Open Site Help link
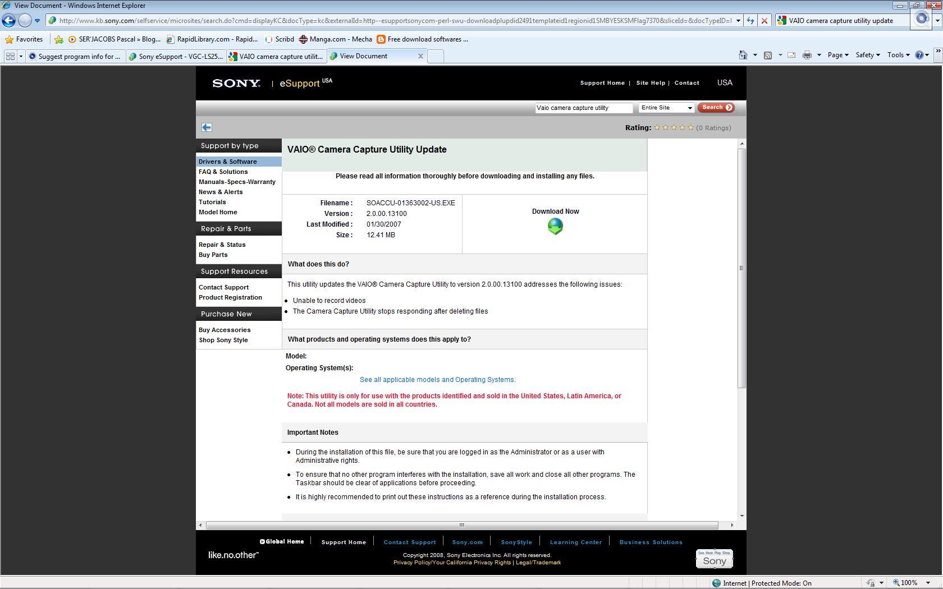Viewport: 943px width, 589px height. coord(651,83)
